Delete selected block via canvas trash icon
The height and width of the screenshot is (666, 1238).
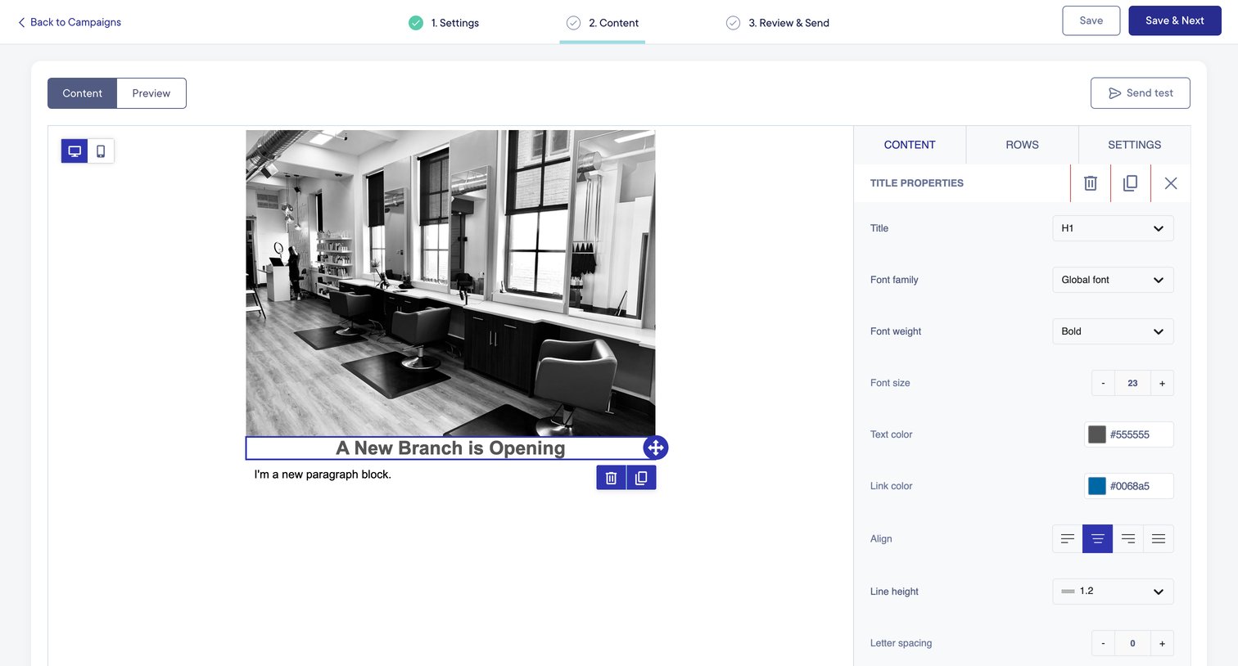click(611, 478)
